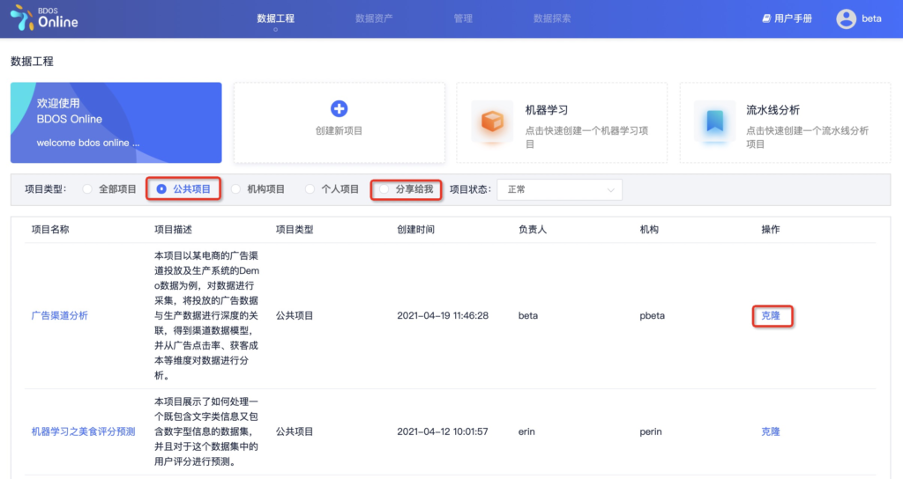Switch to the 数据工程 tab
The image size is (903, 479).
click(x=275, y=18)
